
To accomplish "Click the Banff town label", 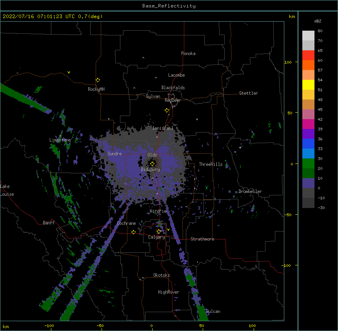I will tap(49, 223).
